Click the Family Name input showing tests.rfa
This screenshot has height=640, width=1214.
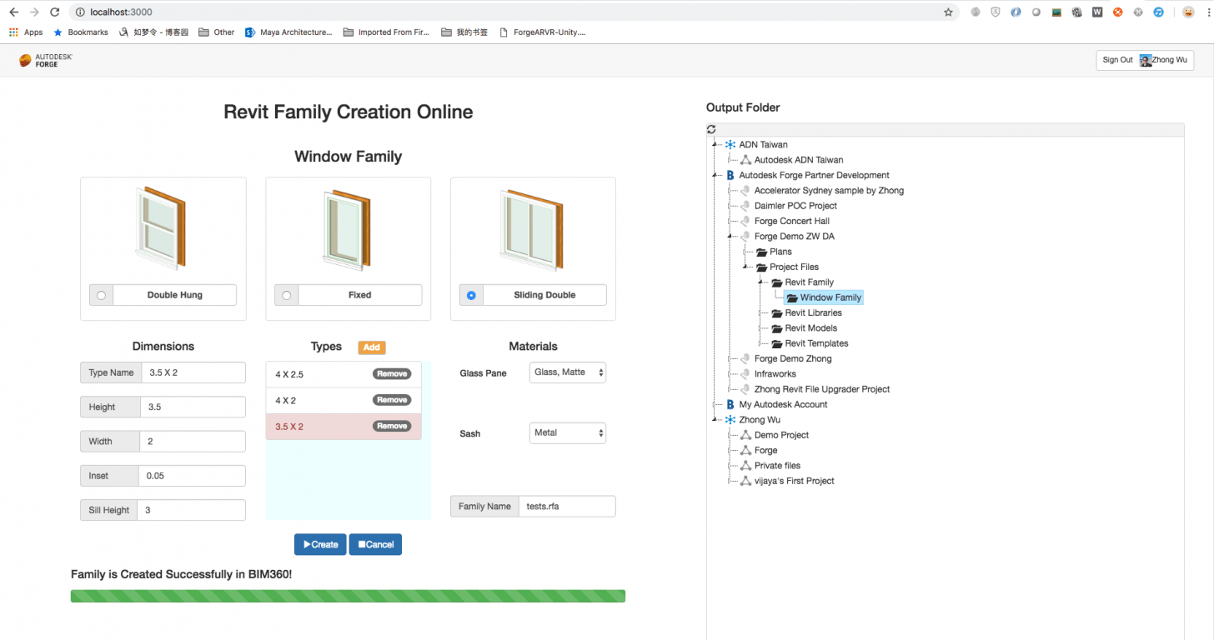coord(567,506)
